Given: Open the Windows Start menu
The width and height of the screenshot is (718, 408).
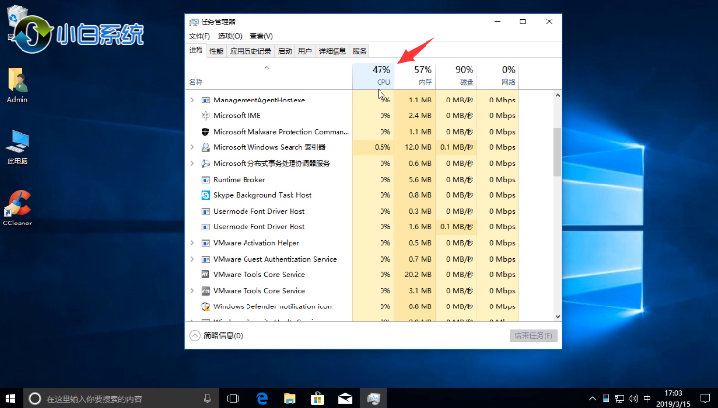Looking at the screenshot, I should click(x=11, y=398).
